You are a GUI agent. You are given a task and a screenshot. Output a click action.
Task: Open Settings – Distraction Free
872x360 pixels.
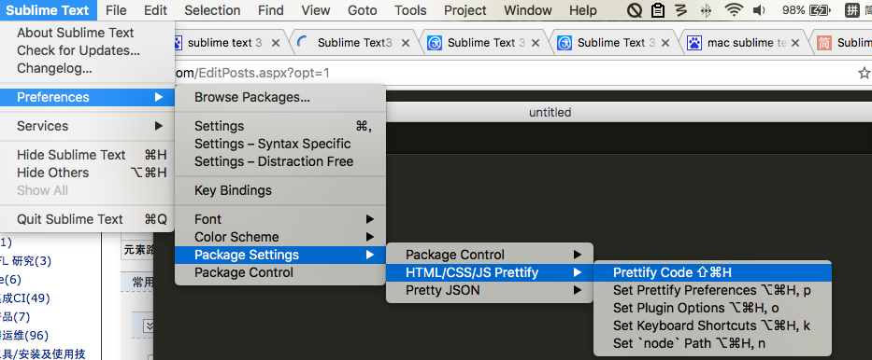[x=280, y=161]
